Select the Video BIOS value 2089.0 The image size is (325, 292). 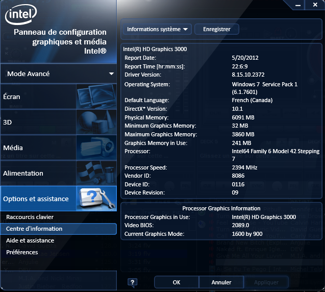pos(240,225)
